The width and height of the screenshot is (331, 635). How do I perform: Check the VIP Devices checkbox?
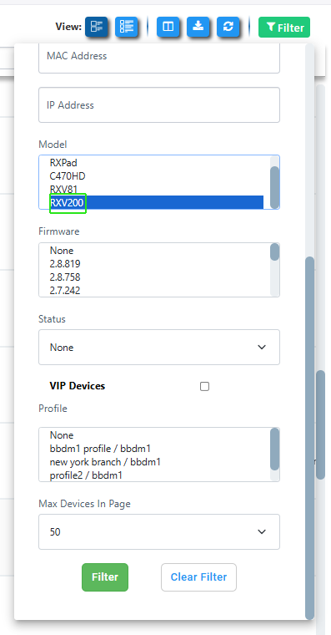coord(204,386)
